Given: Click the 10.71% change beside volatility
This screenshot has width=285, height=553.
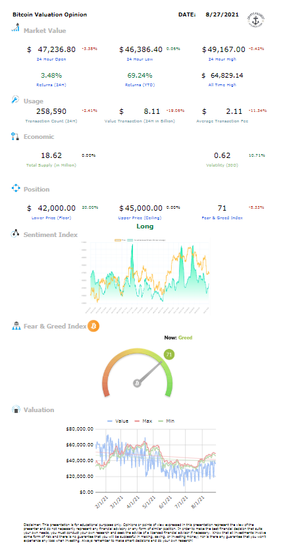Looking at the screenshot, I should tap(257, 155).
